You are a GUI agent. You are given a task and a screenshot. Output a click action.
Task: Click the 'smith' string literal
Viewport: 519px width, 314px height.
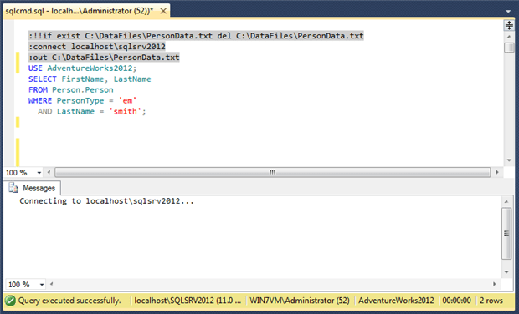coord(125,111)
